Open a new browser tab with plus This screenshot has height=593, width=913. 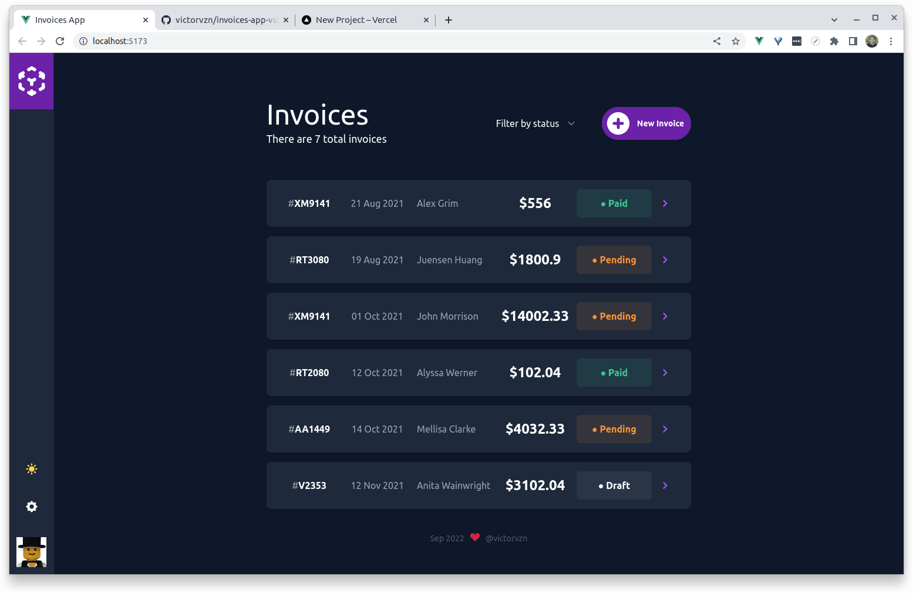[x=449, y=20]
